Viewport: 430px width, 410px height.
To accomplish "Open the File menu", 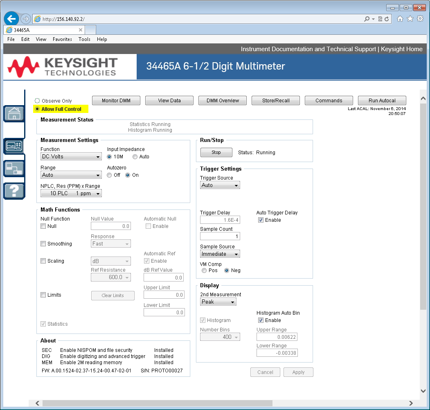I will click(11, 39).
